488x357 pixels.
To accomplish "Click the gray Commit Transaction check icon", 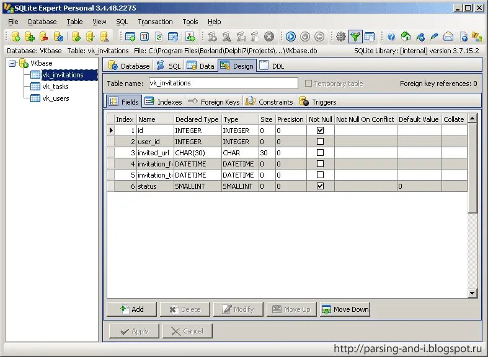I will (x=305, y=37).
